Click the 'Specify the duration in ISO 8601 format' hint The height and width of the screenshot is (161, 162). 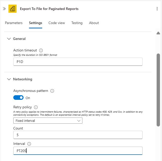tap(35, 55)
